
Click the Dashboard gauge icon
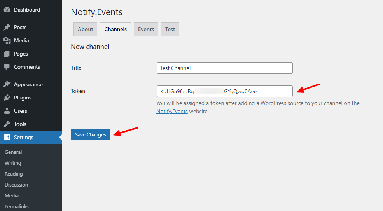7,10
